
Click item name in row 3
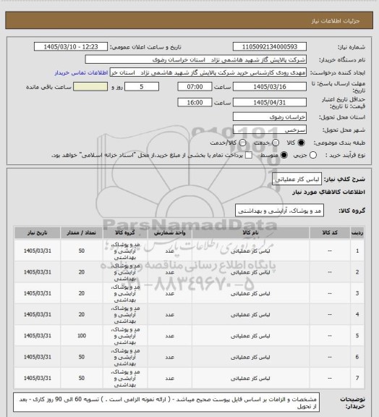(250, 294)
